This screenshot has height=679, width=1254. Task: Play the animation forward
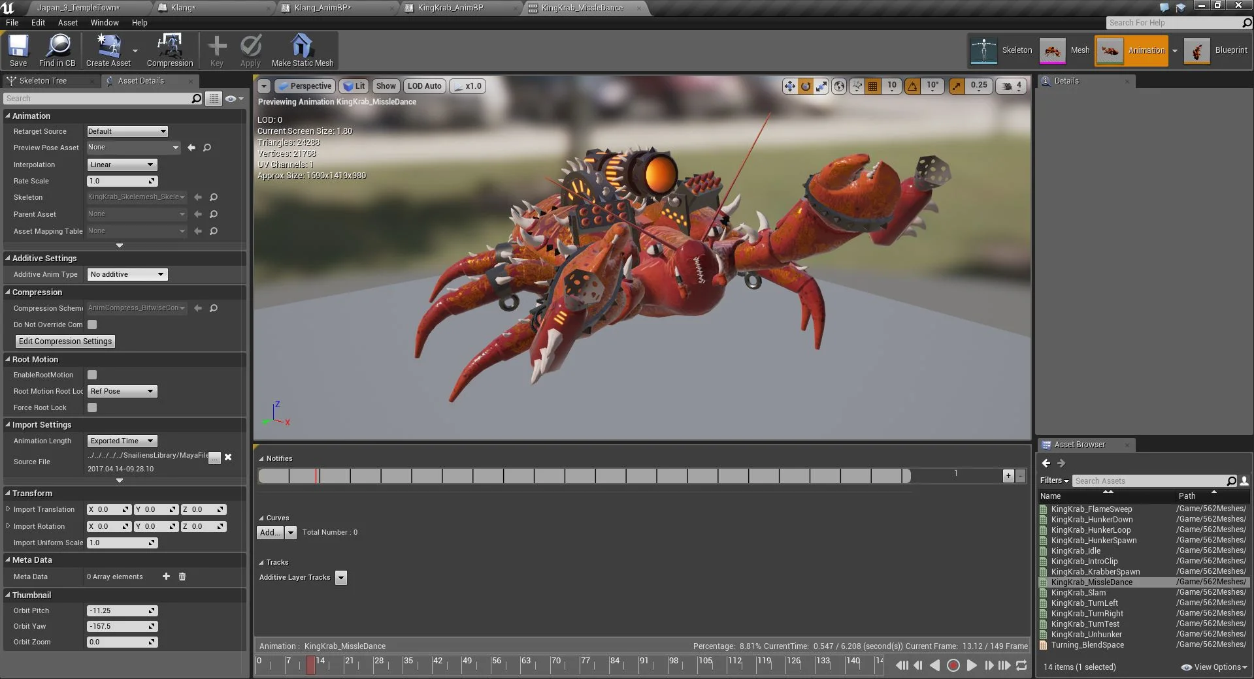(972, 665)
